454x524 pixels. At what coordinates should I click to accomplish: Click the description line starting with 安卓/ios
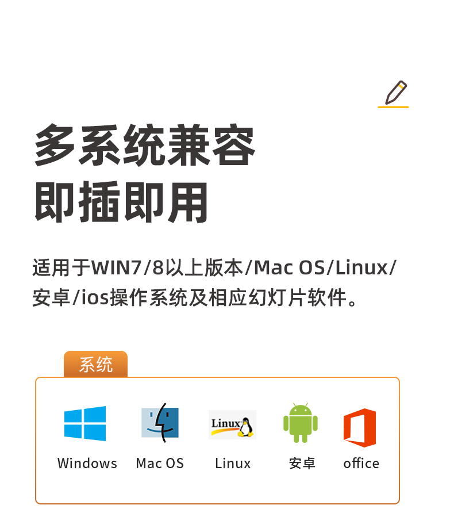[x=195, y=297]
